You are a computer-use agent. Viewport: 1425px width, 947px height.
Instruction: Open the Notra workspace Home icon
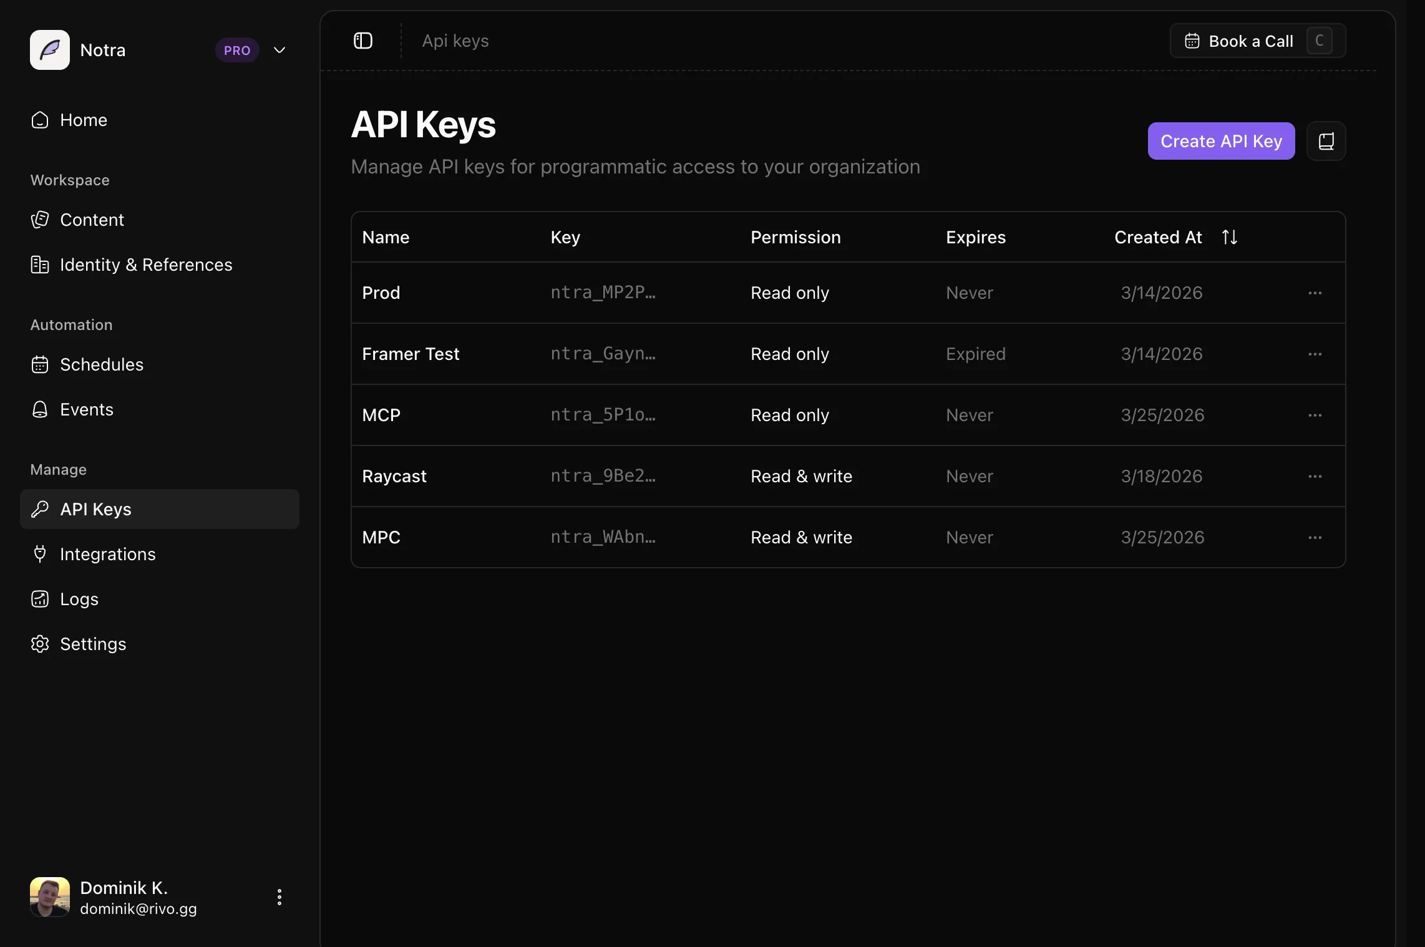39,120
